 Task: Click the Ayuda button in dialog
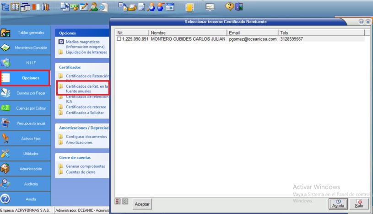coord(338,203)
